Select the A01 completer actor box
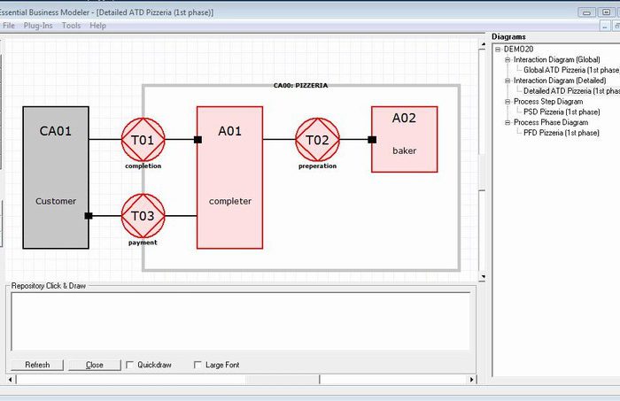This screenshot has width=620, height=401. (229, 177)
